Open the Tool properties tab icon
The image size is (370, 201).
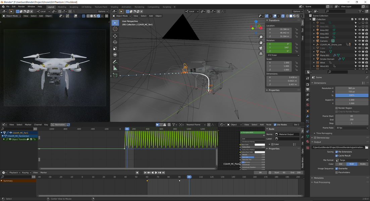tap(308, 78)
